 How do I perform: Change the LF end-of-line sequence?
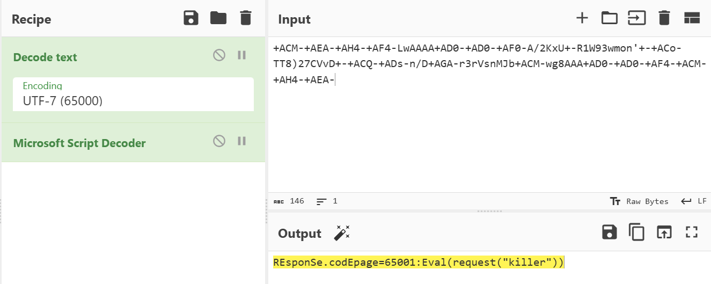point(694,201)
